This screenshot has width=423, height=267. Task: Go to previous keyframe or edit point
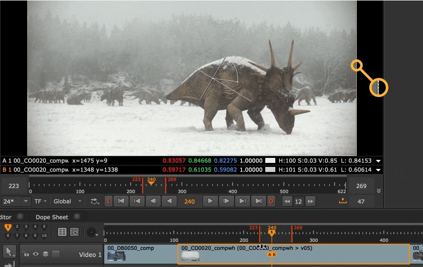[x=137, y=202]
